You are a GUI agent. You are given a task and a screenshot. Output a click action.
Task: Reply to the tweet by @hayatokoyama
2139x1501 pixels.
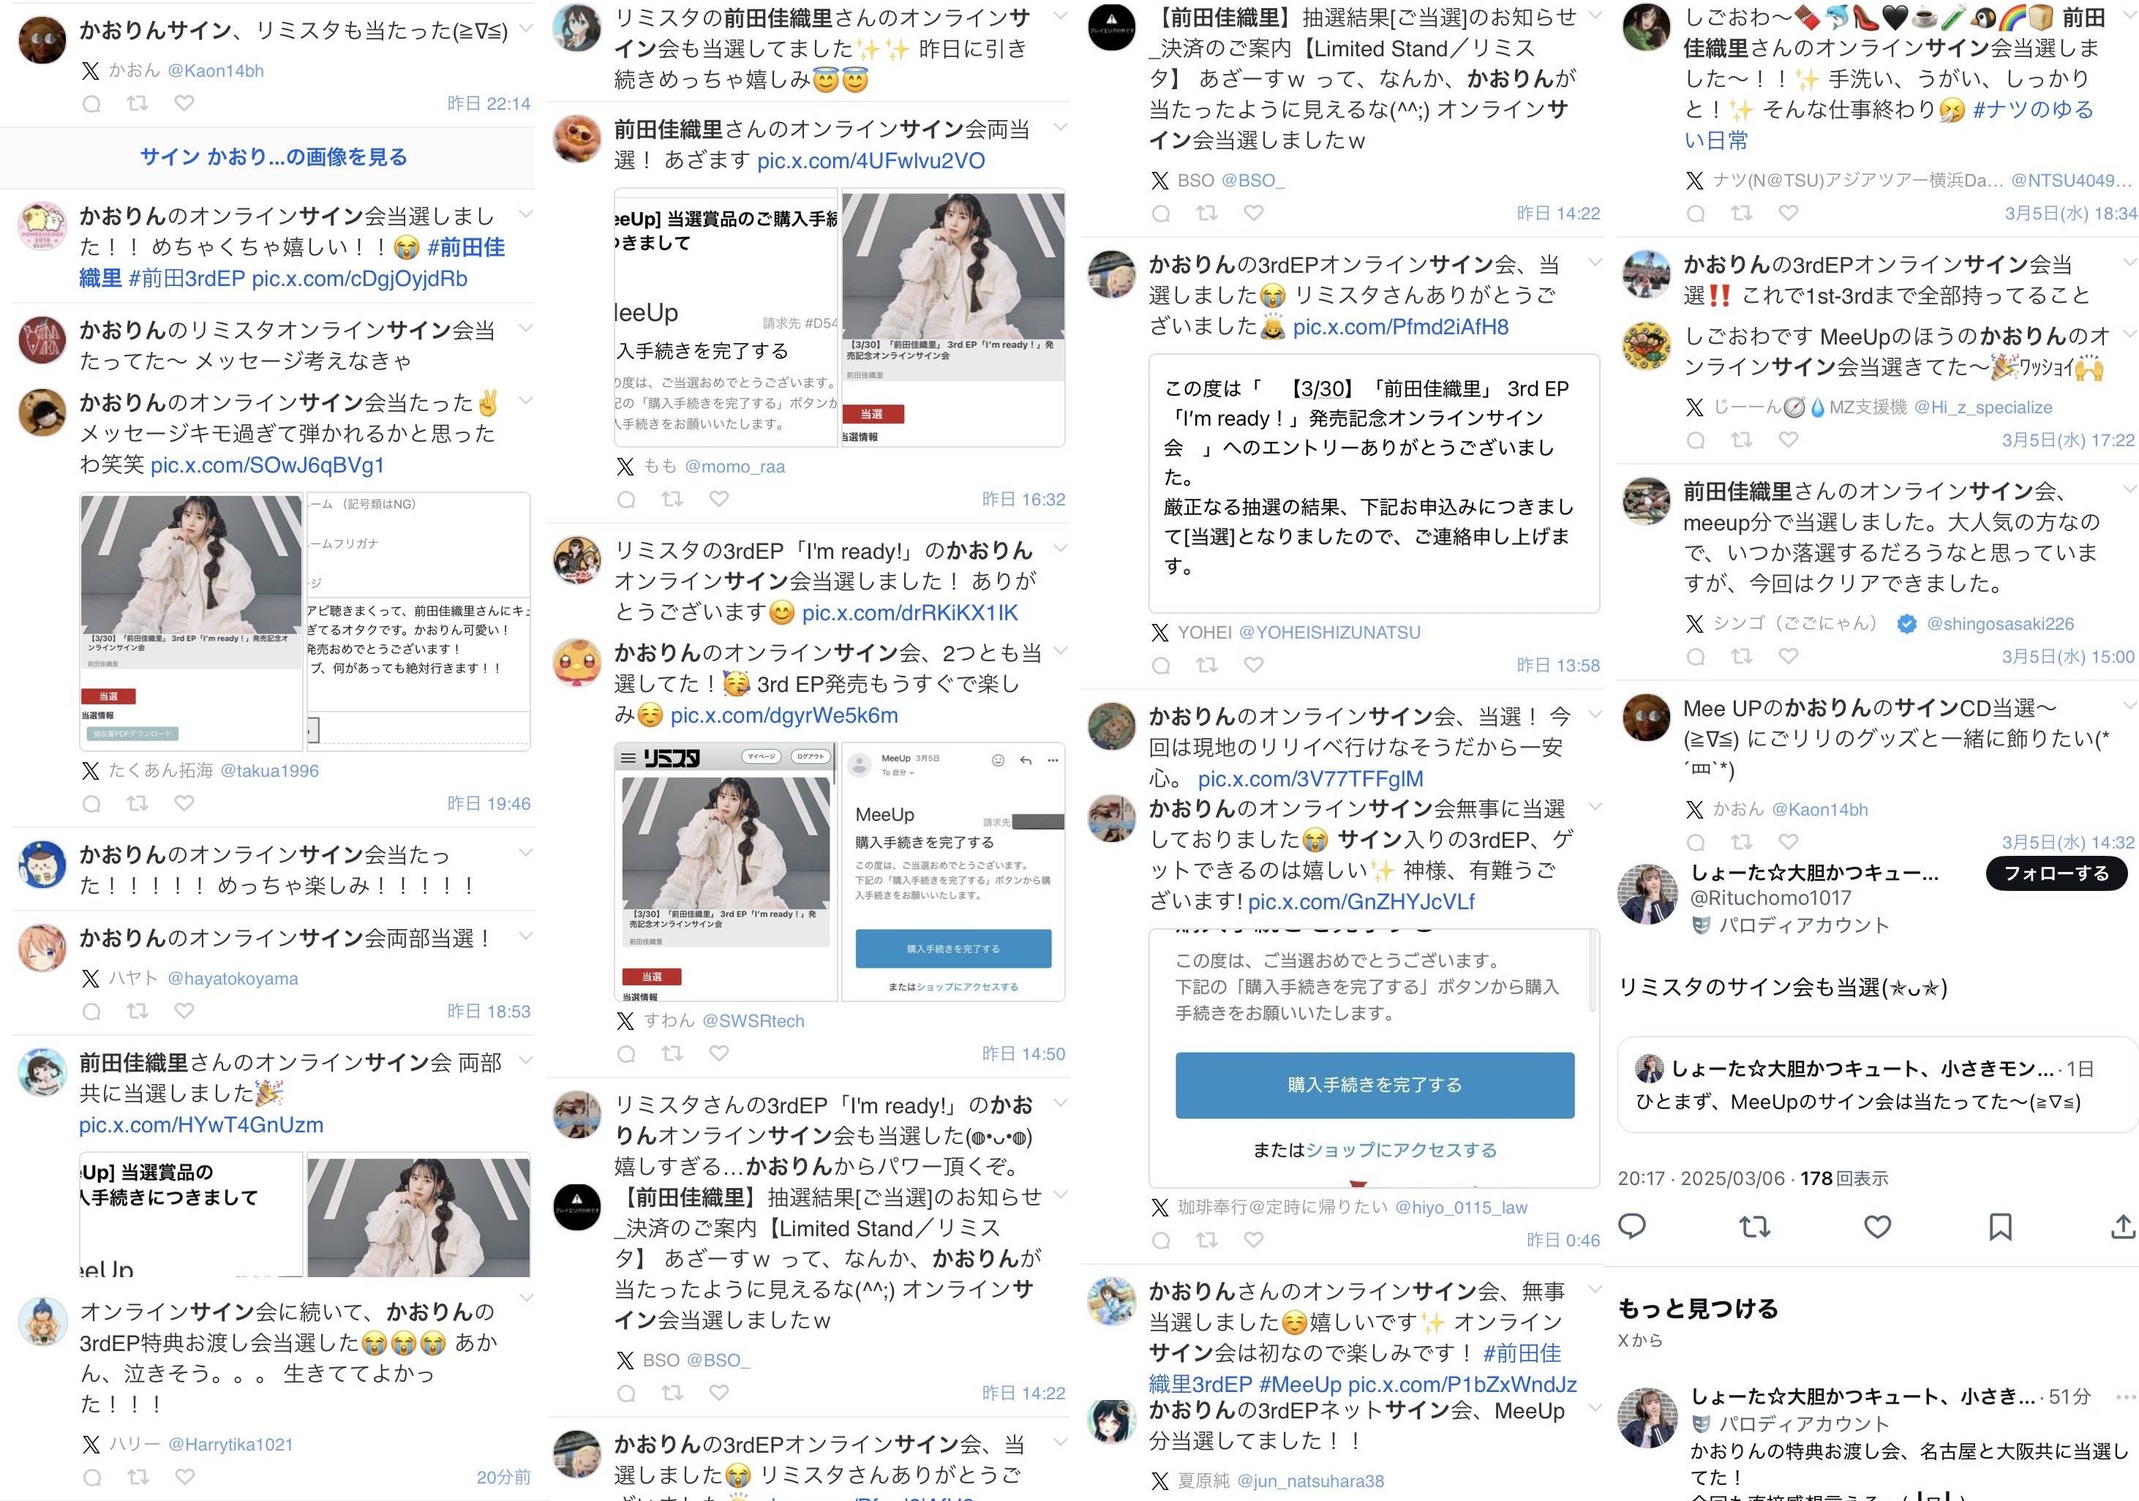[x=91, y=1011]
